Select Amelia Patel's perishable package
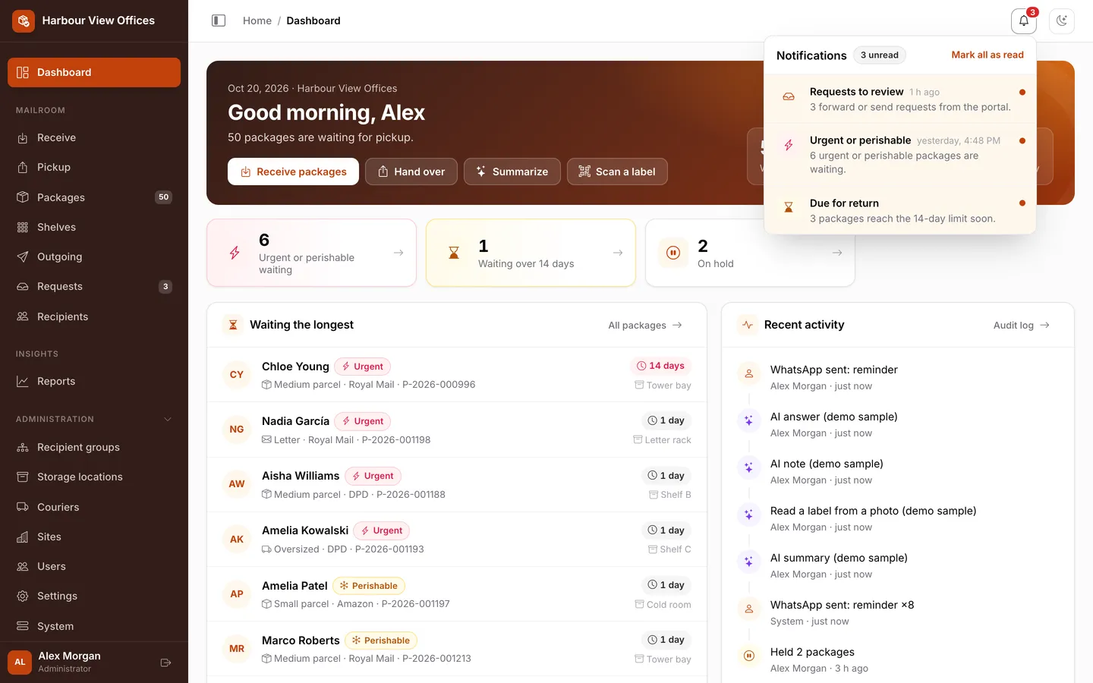 coord(457,594)
